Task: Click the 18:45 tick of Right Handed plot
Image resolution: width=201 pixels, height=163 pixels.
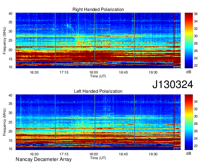Action: pyautogui.click(x=123, y=72)
